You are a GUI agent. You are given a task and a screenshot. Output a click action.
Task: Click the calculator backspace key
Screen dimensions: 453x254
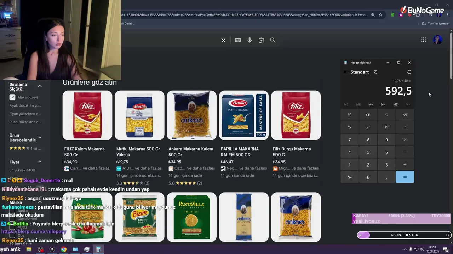405,115
